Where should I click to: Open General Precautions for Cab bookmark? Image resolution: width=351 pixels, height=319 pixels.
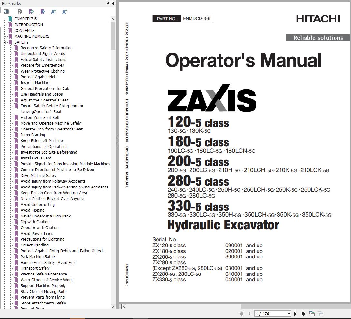[x=45, y=88]
